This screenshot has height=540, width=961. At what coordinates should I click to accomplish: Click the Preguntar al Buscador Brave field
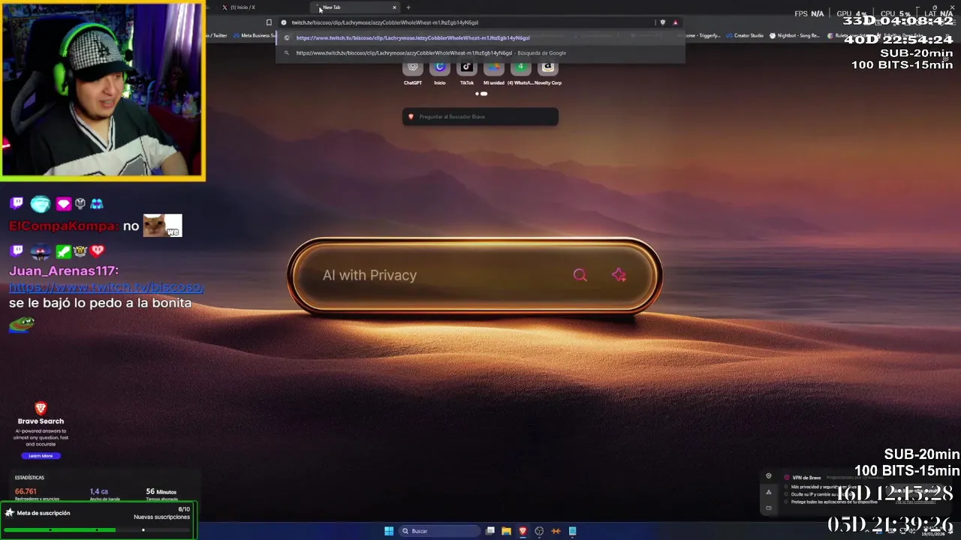[x=480, y=116]
